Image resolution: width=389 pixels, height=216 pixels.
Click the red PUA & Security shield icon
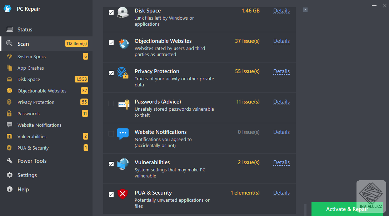pos(123,194)
